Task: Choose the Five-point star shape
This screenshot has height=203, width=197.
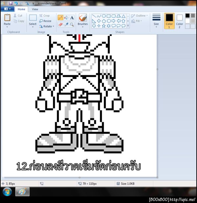Action: (104, 26)
